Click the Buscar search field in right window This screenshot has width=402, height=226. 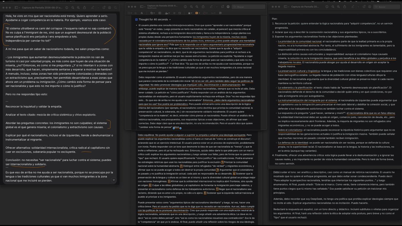tap(387, 7)
